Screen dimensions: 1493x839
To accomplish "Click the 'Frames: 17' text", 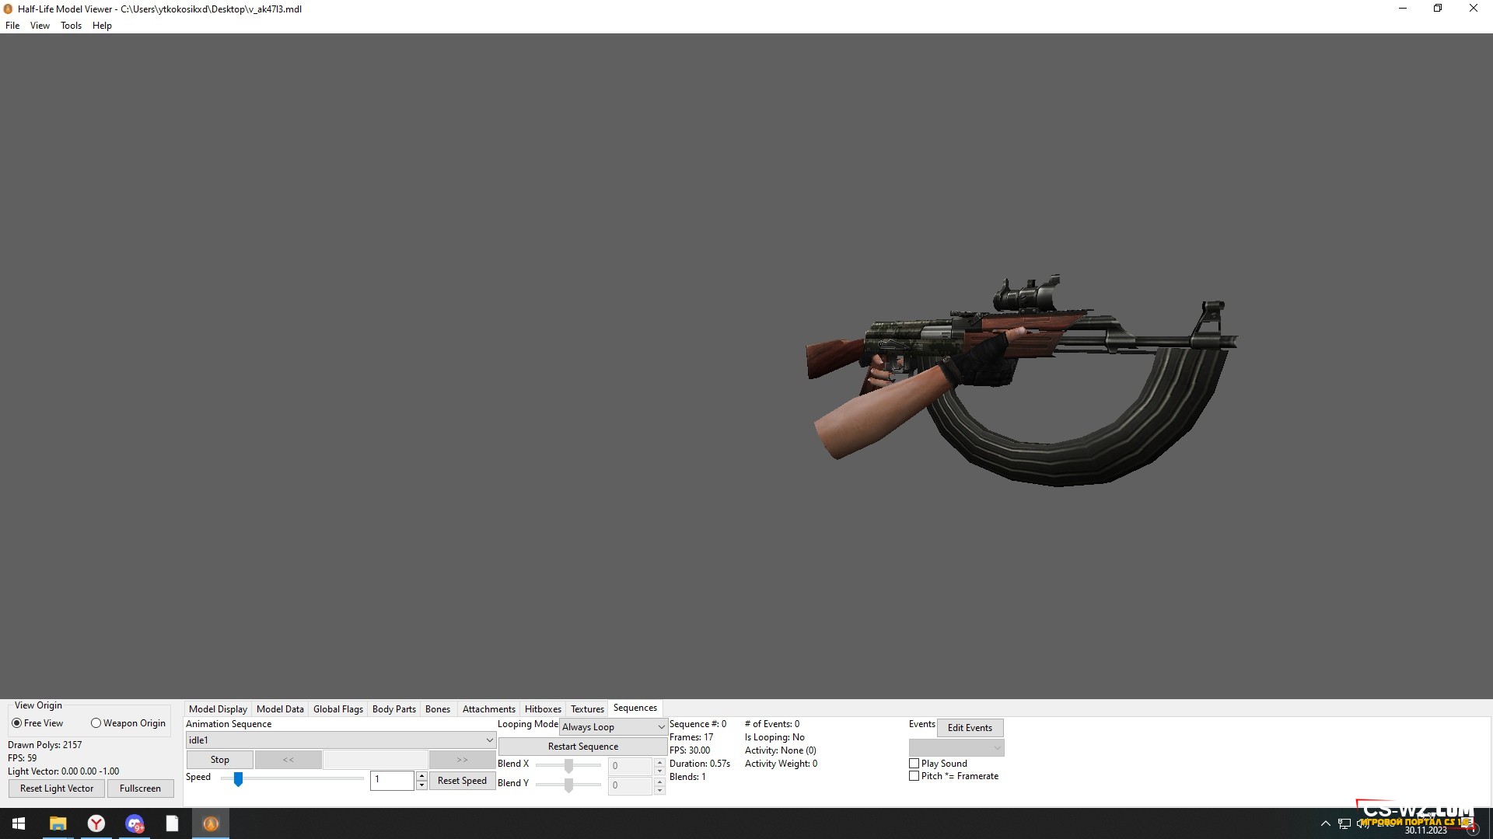I will (691, 737).
